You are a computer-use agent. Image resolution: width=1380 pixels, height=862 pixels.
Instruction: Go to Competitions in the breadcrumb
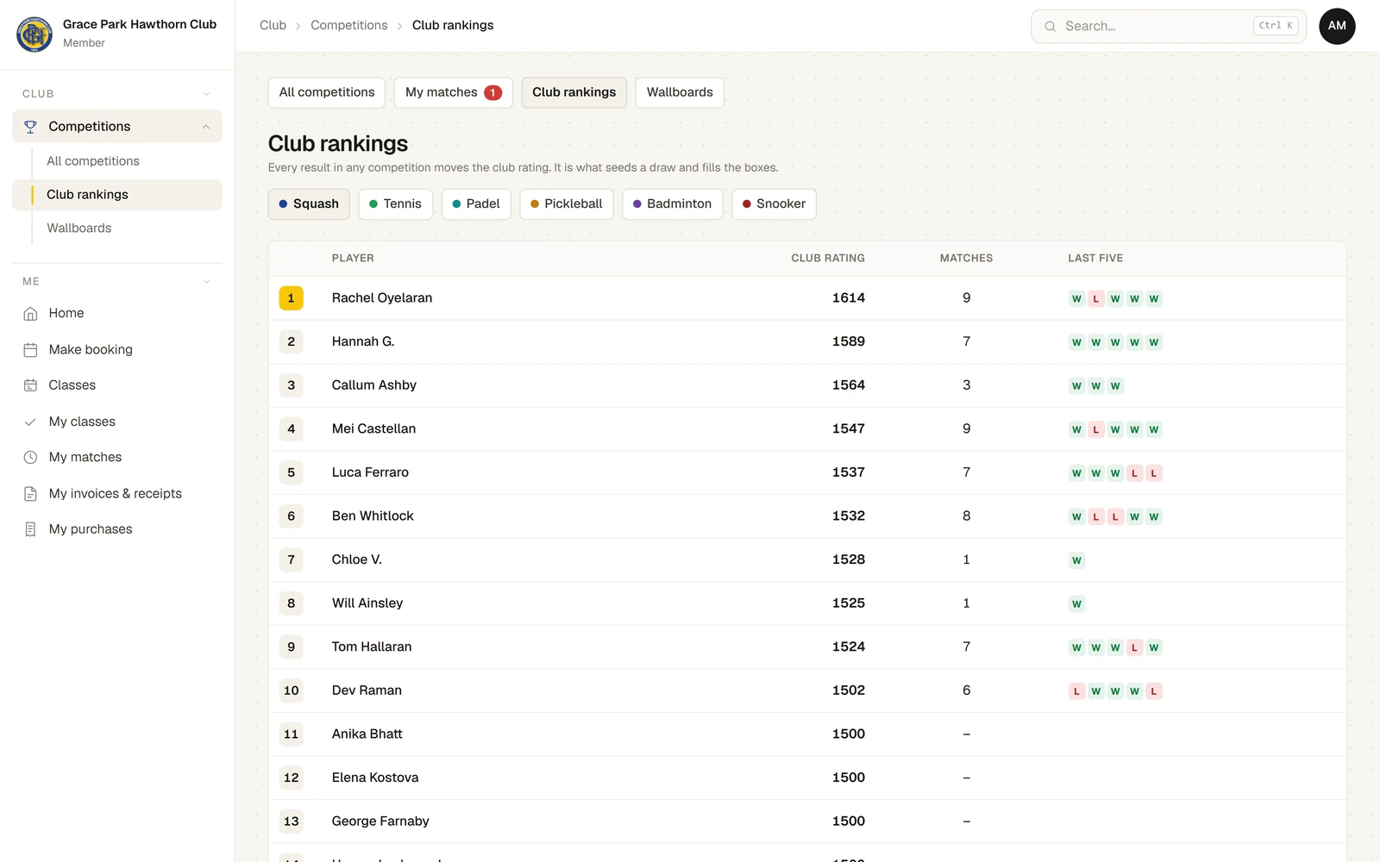point(349,26)
